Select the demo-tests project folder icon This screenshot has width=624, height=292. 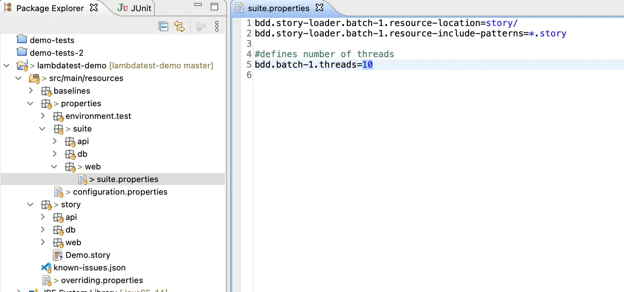pos(22,39)
